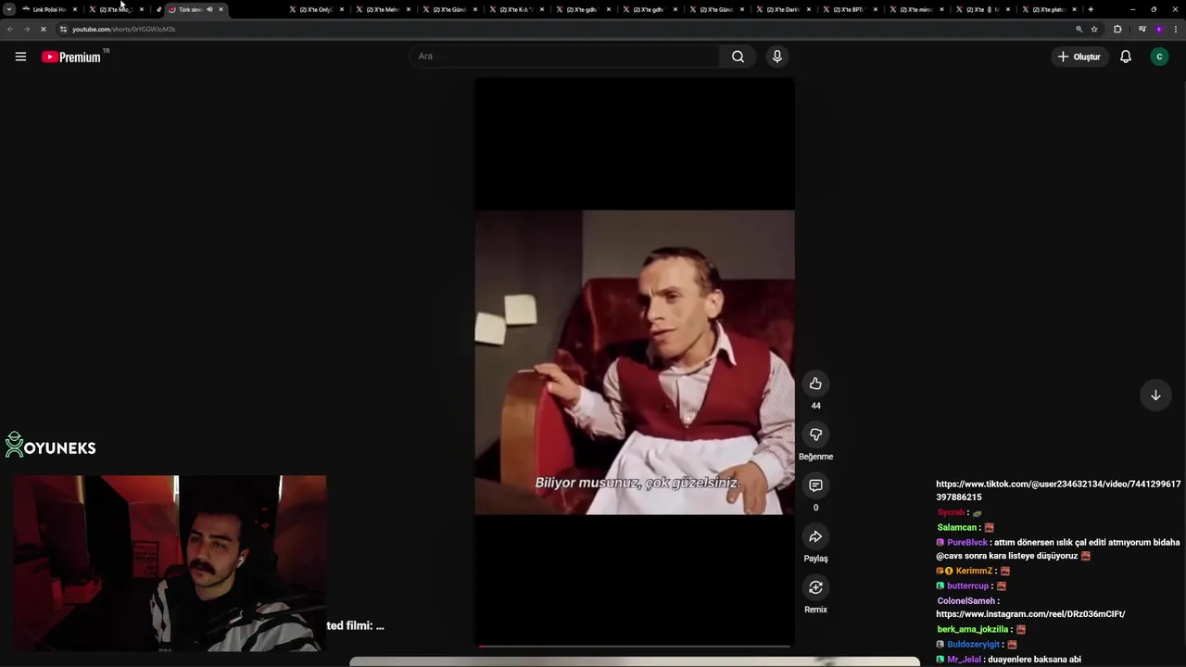Image resolution: width=1186 pixels, height=667 pixels.
Task: Click the Oluştur create button
Action: (x=1079, y=57)
